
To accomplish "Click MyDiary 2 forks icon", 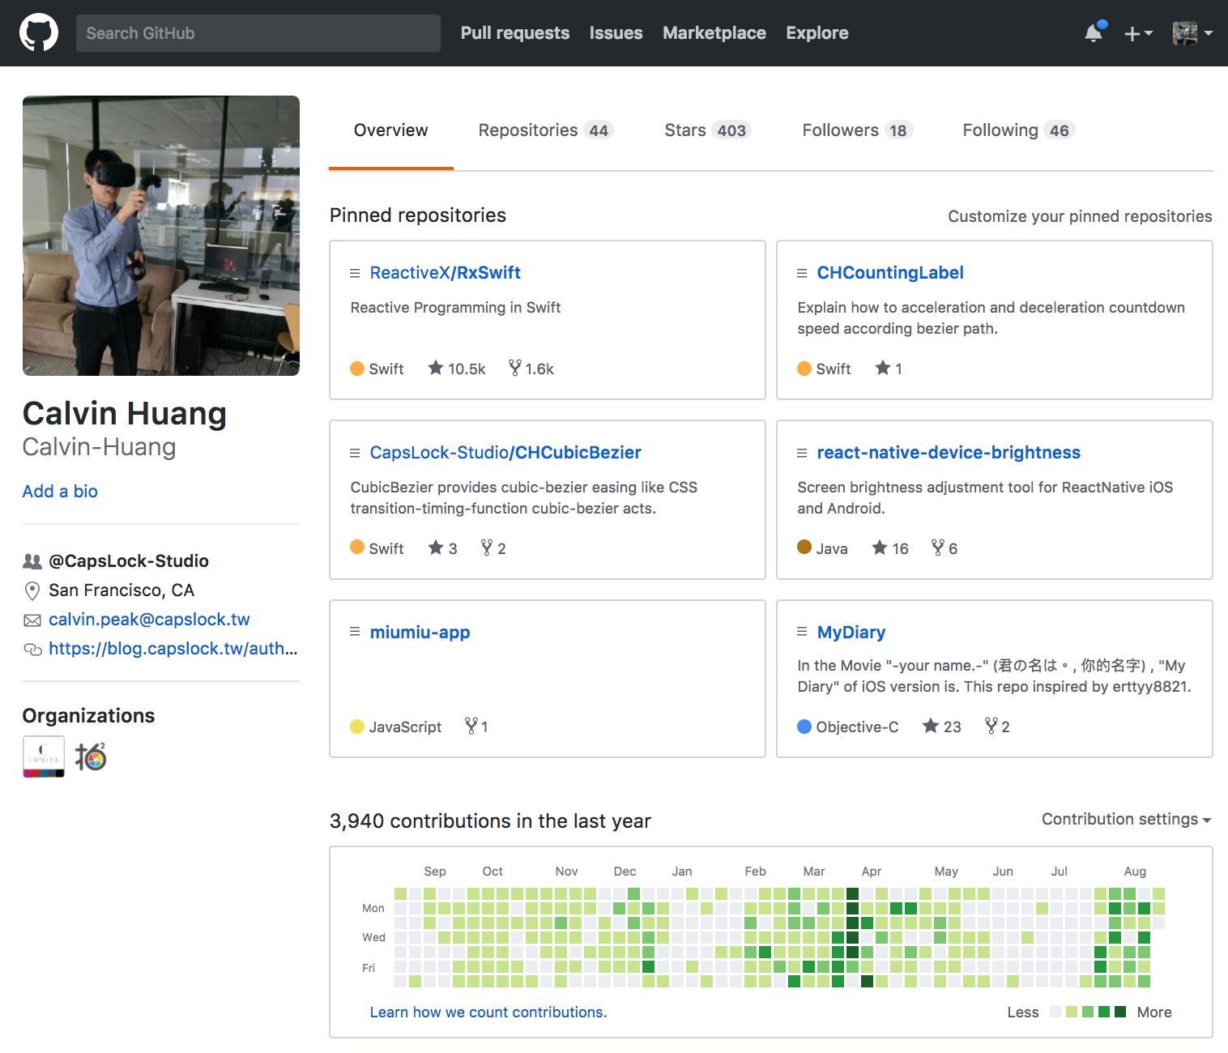I will click(x=991, y=726).
